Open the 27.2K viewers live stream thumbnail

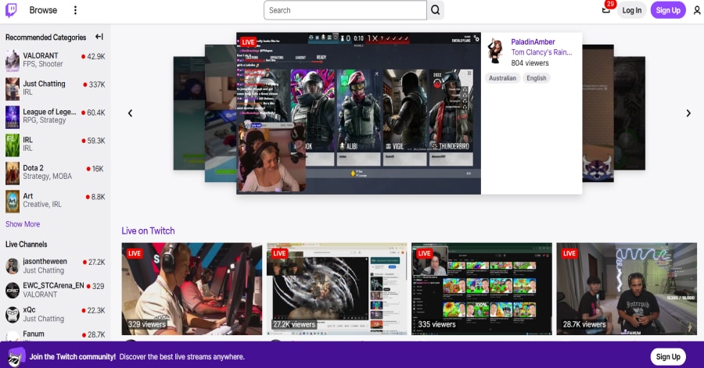coord(336,289)
